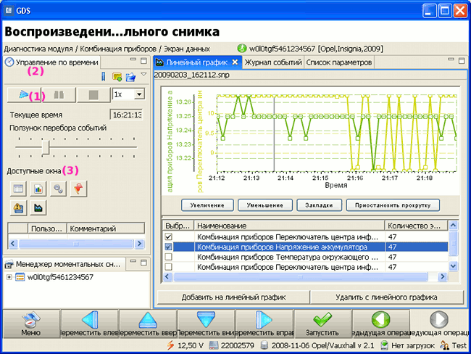Image resolution: width=471 pixels, height=354 pixels.
Task: Switch to Управление по времени tab
Action: tap(51, 62)
